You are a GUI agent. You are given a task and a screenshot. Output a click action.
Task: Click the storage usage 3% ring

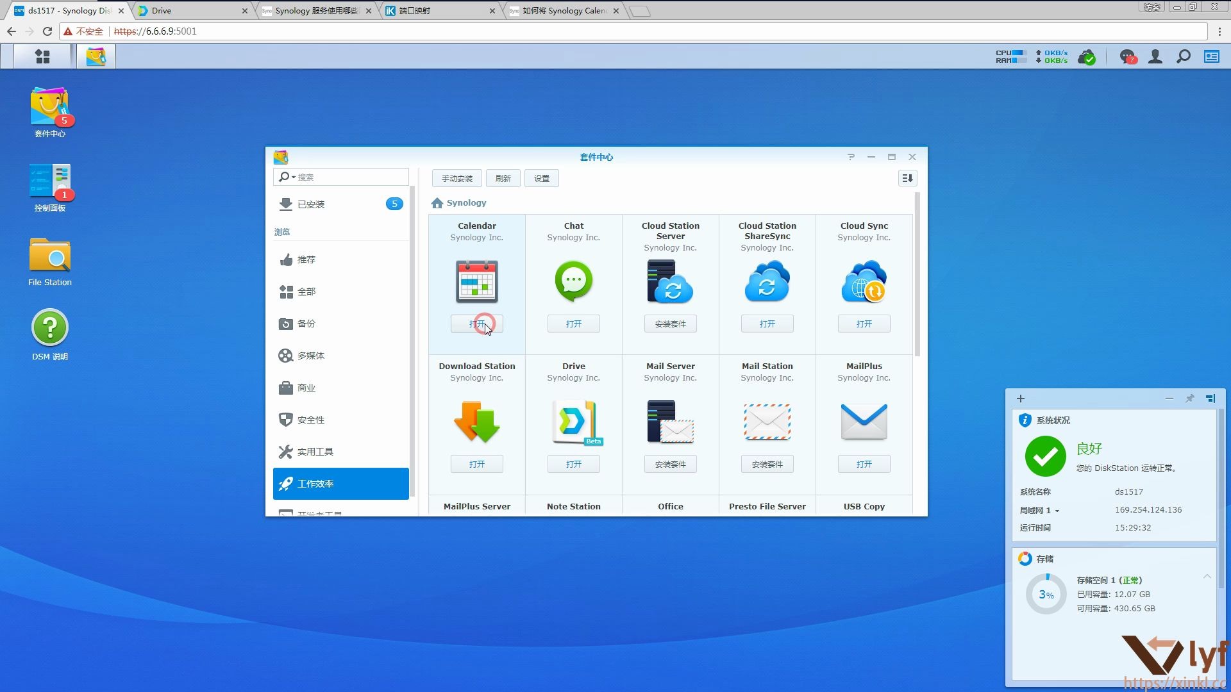1046,595
